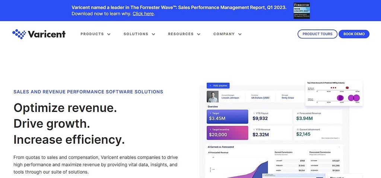Click the AI Forecasted Revenue area chart

pos(239,167)
